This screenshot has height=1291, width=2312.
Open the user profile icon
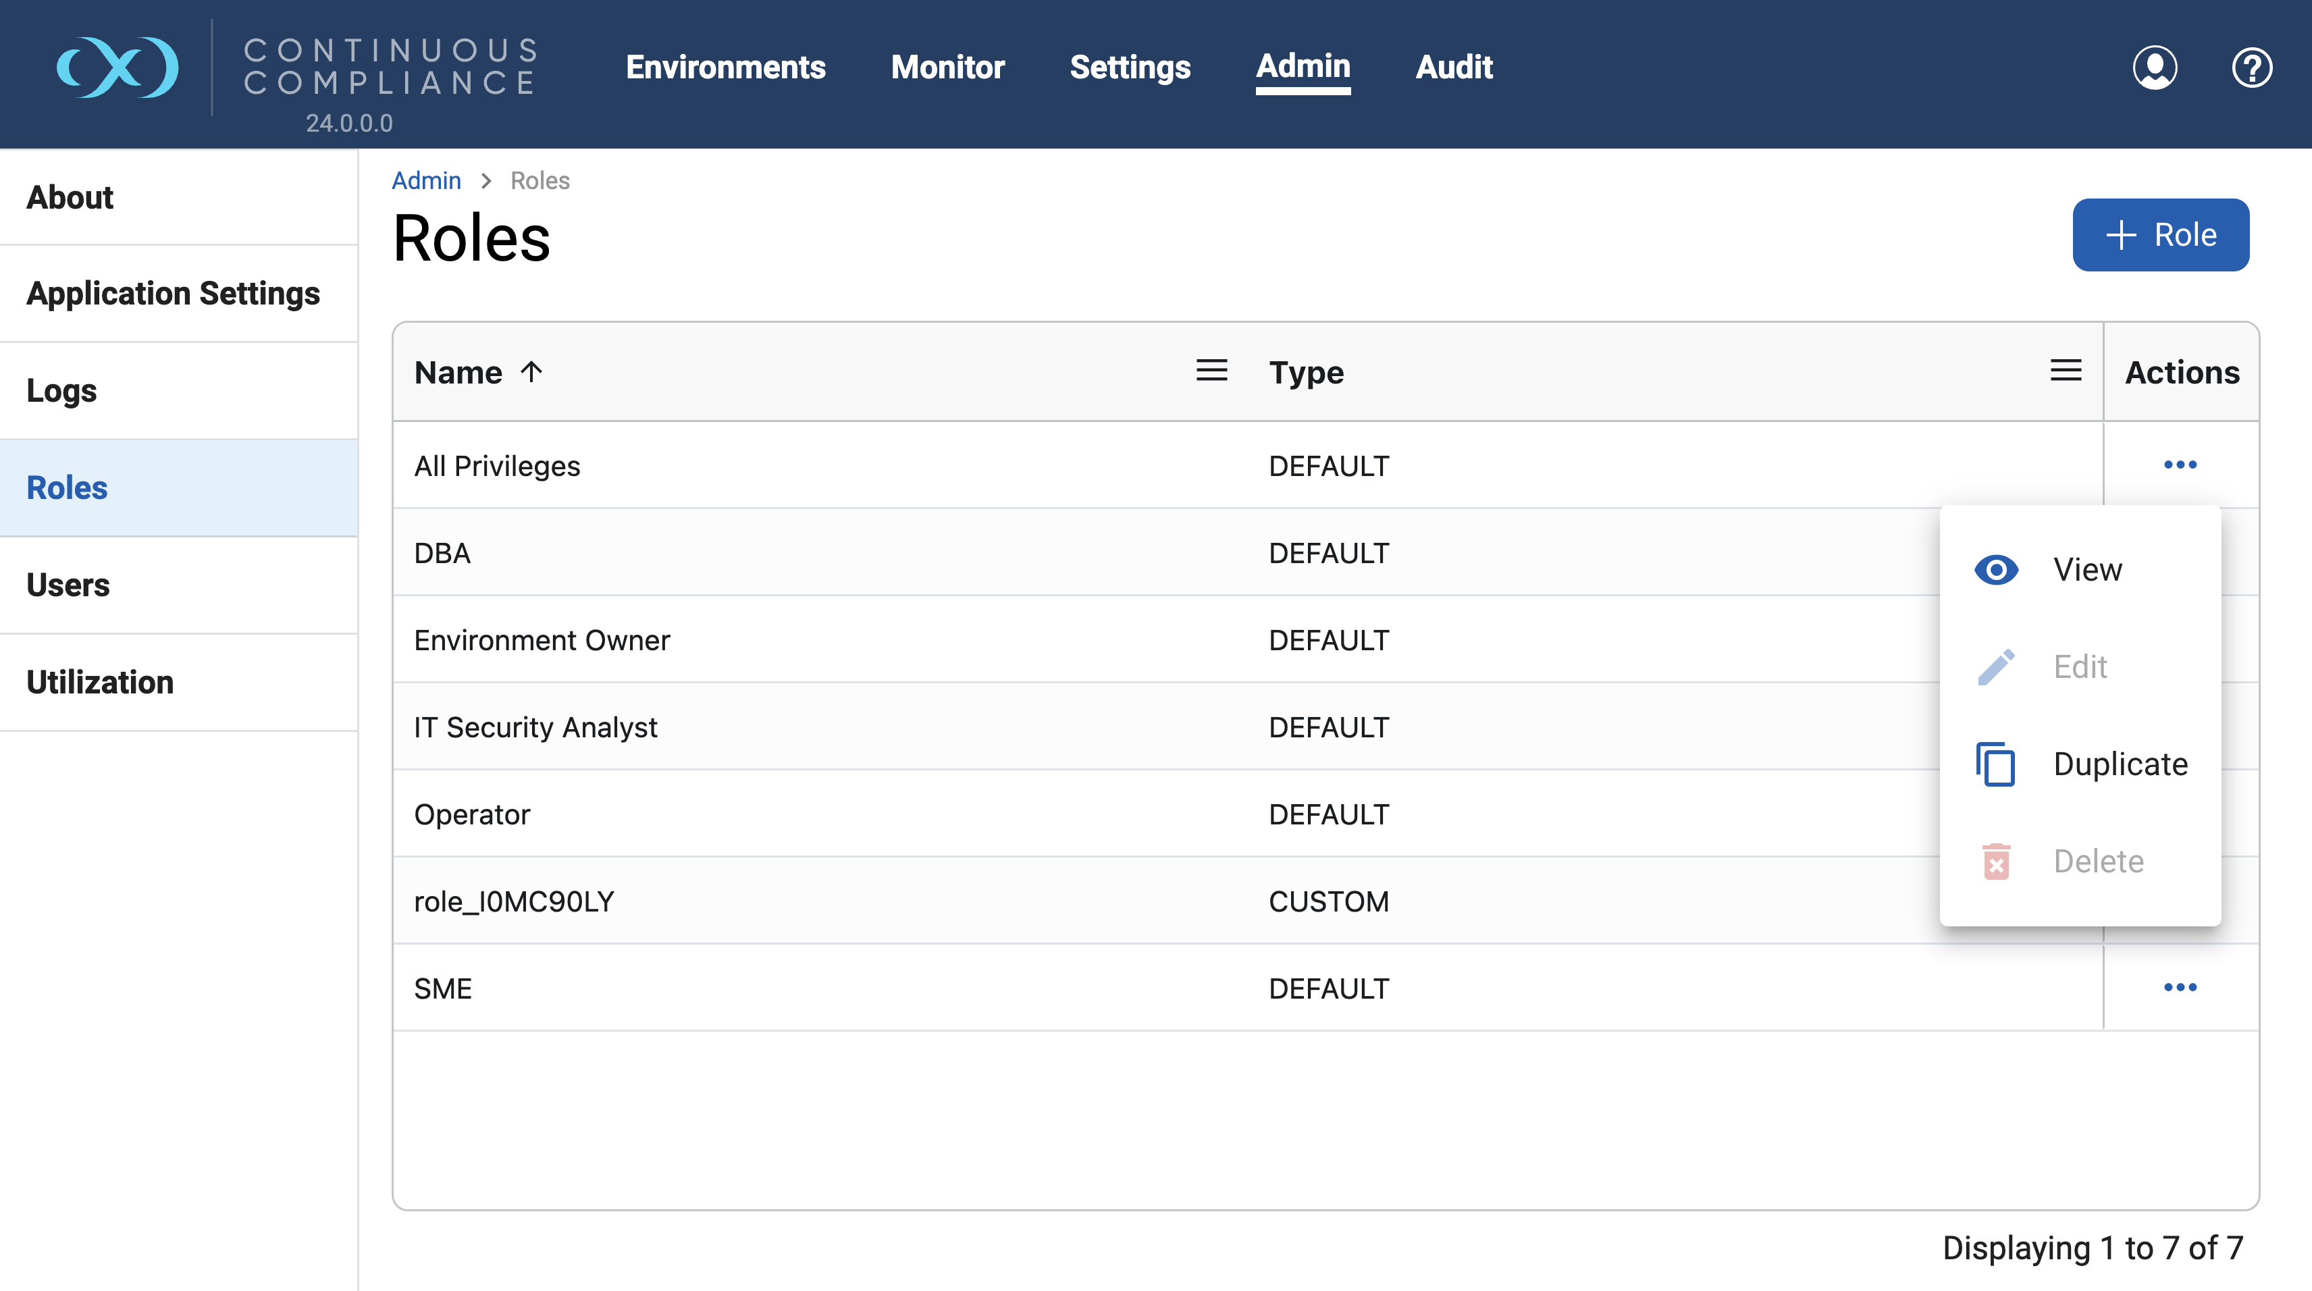pos(2154,68)
